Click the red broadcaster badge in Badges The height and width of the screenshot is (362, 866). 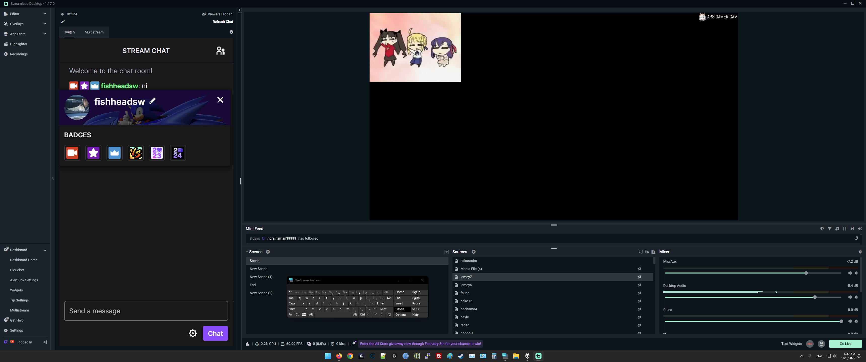click(72, 153)
